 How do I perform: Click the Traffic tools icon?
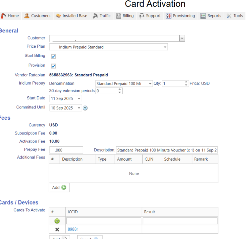[x=96, y=16]
